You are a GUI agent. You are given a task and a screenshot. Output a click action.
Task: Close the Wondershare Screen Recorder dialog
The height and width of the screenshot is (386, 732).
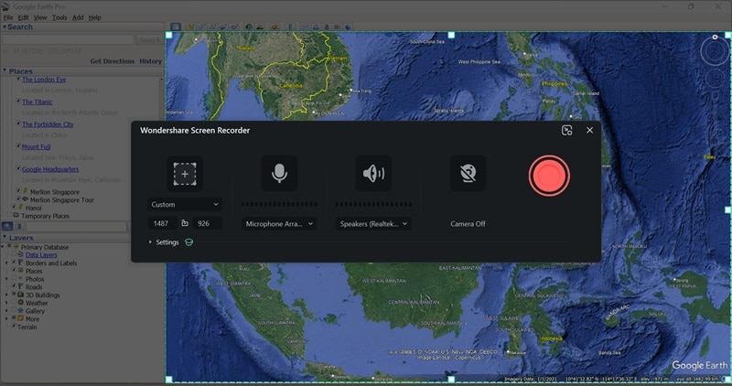[589, 130]
